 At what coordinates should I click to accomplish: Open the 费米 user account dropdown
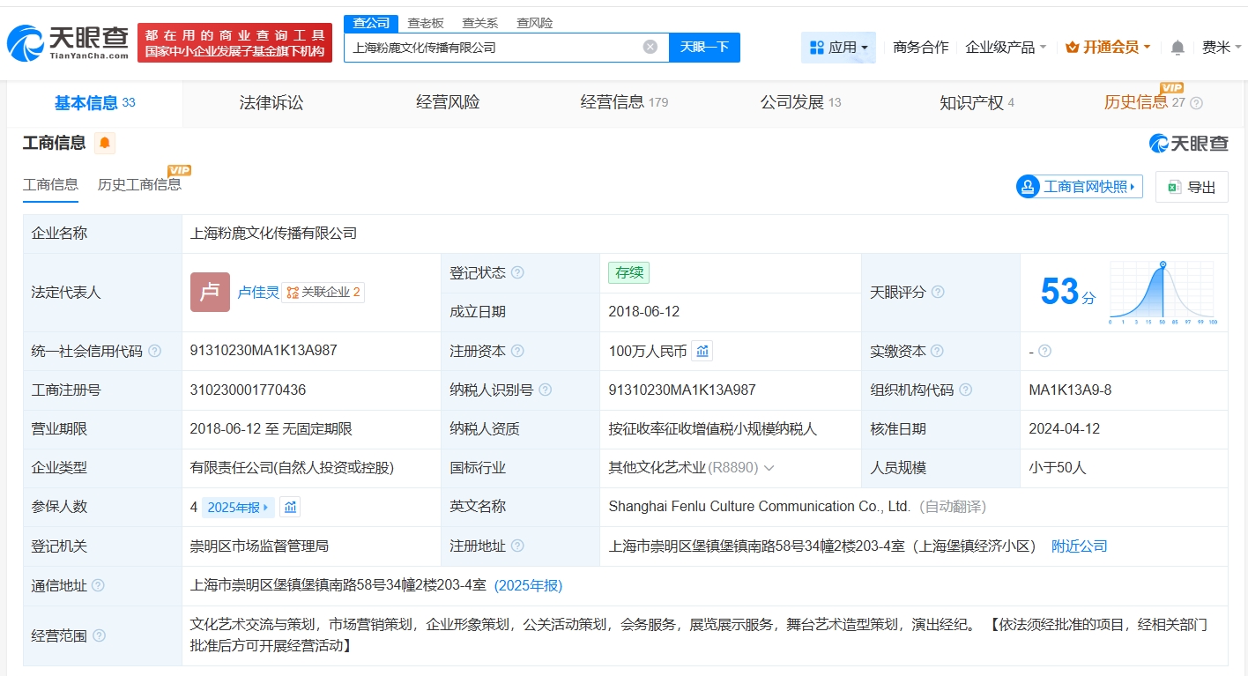pos(1220,48)
